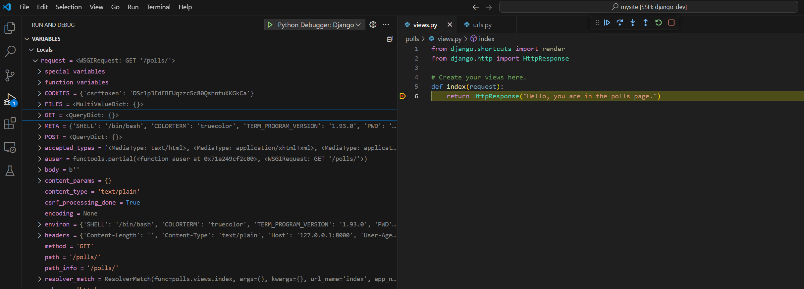Open the Search view in activity bar

pyautogui.click(x=10, y=52)
